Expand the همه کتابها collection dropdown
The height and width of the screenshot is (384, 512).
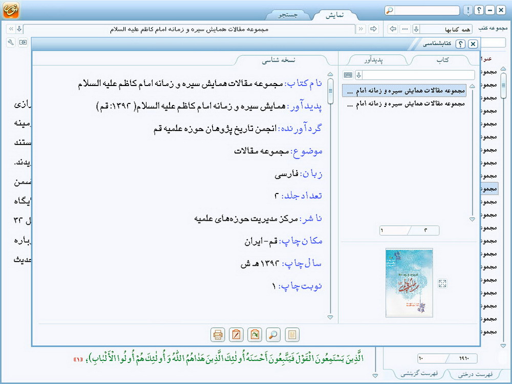416,29
